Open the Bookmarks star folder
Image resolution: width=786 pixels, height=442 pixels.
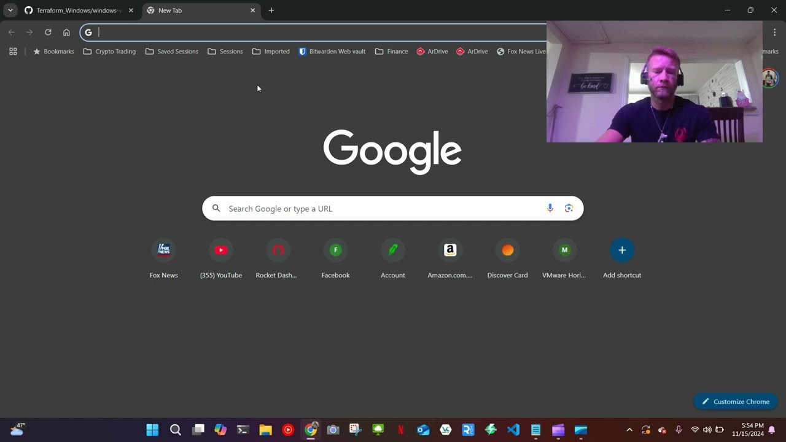(53, 52)
